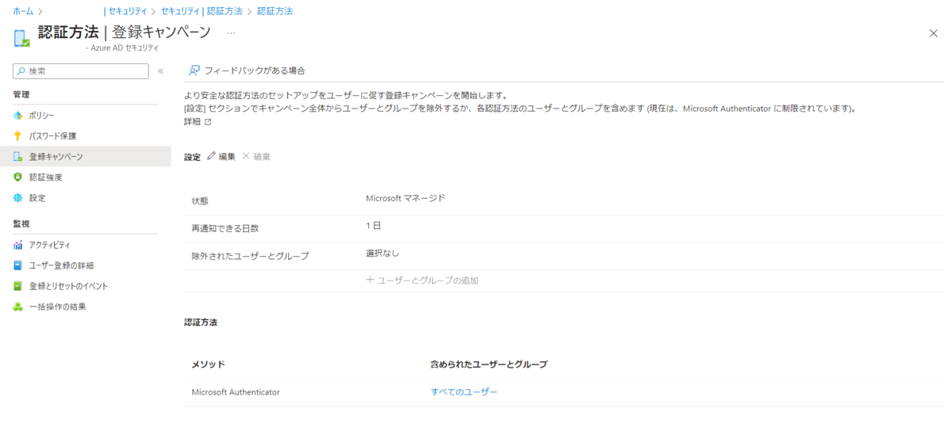Click the 認証強度 shield icon
This screenshot has height=431, width=952.
point(18,177)
